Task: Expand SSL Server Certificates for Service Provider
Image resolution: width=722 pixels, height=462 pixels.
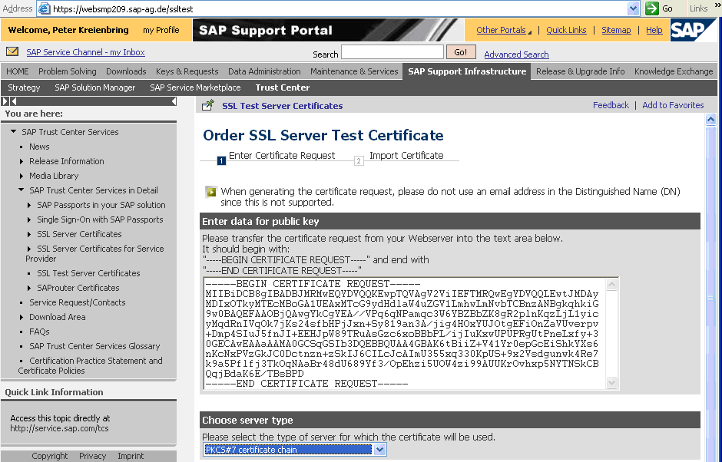Action: tap(29, 249)
